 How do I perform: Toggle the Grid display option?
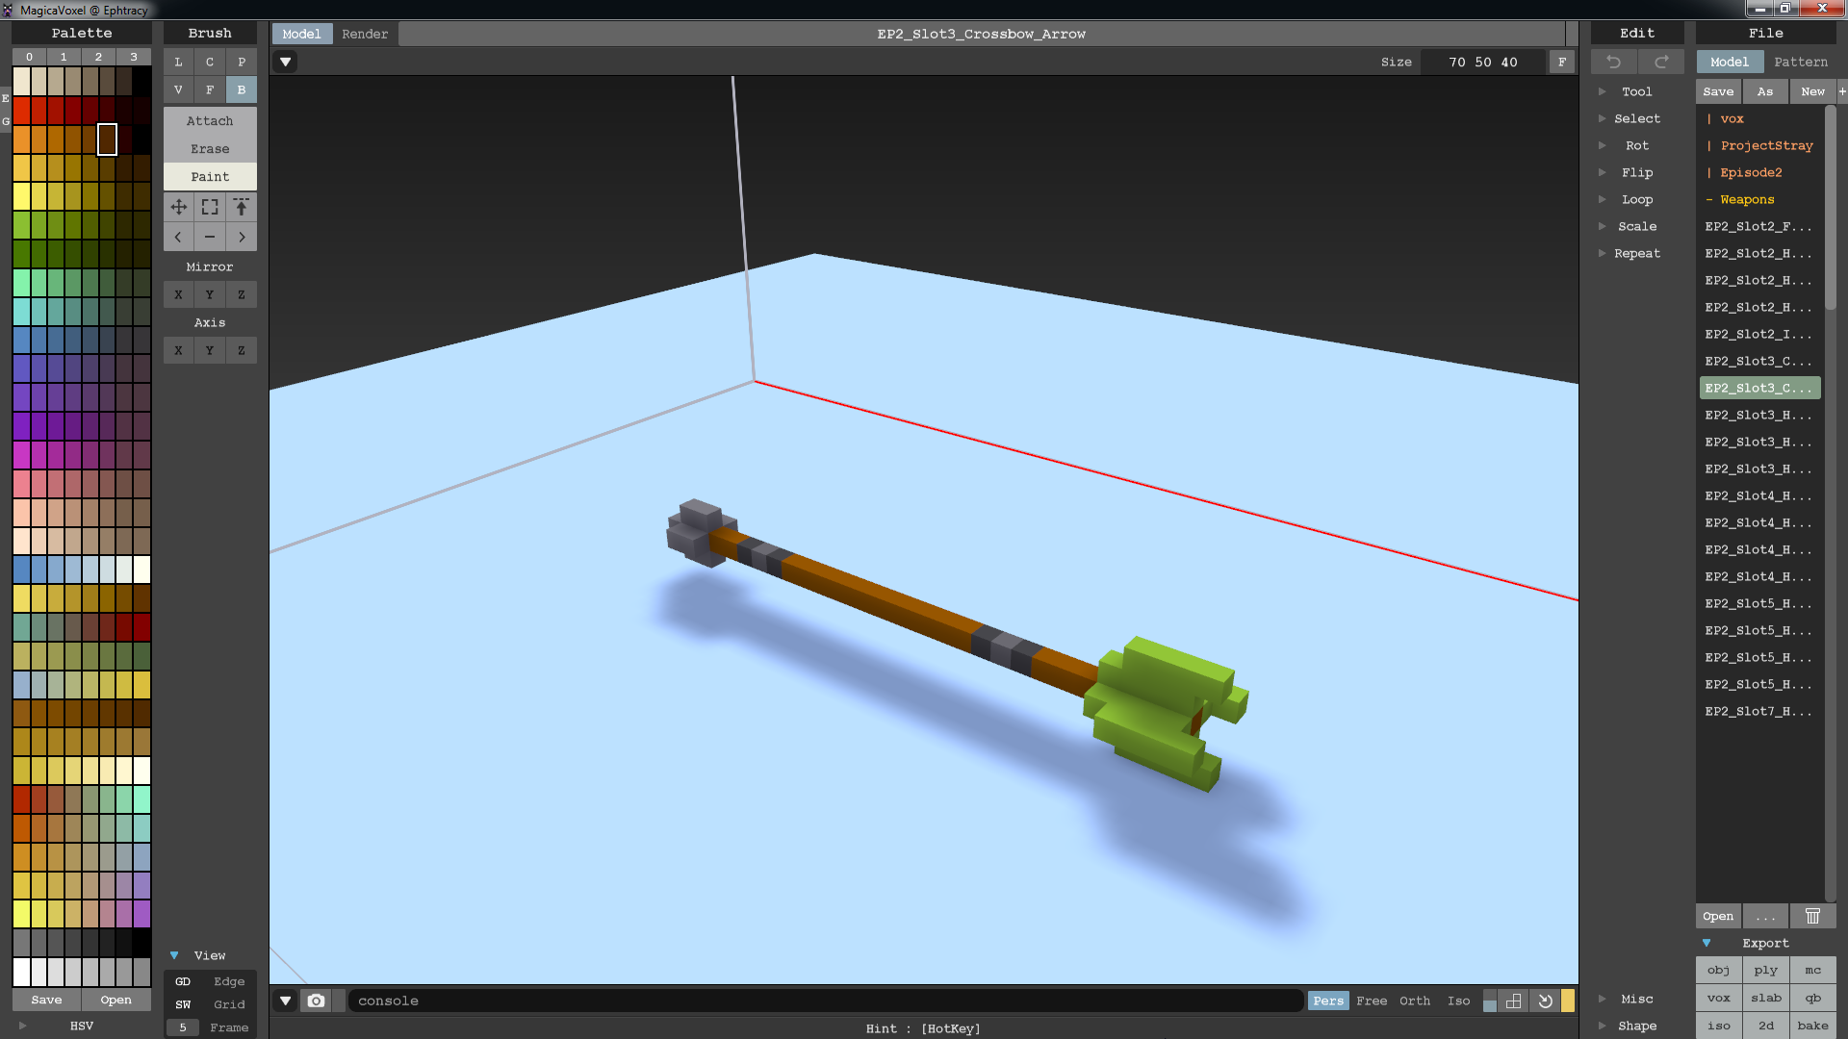coord(229,1004)
